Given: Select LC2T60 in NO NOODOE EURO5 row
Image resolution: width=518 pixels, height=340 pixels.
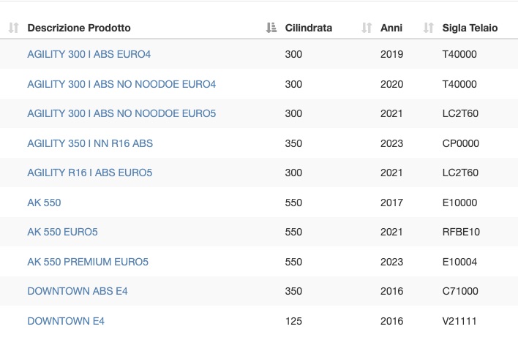Looking at the screenshot, I should (460, 113).
